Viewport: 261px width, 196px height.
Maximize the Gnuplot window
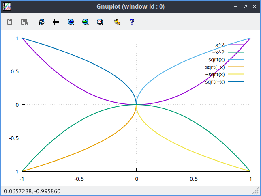click(245, 7)
